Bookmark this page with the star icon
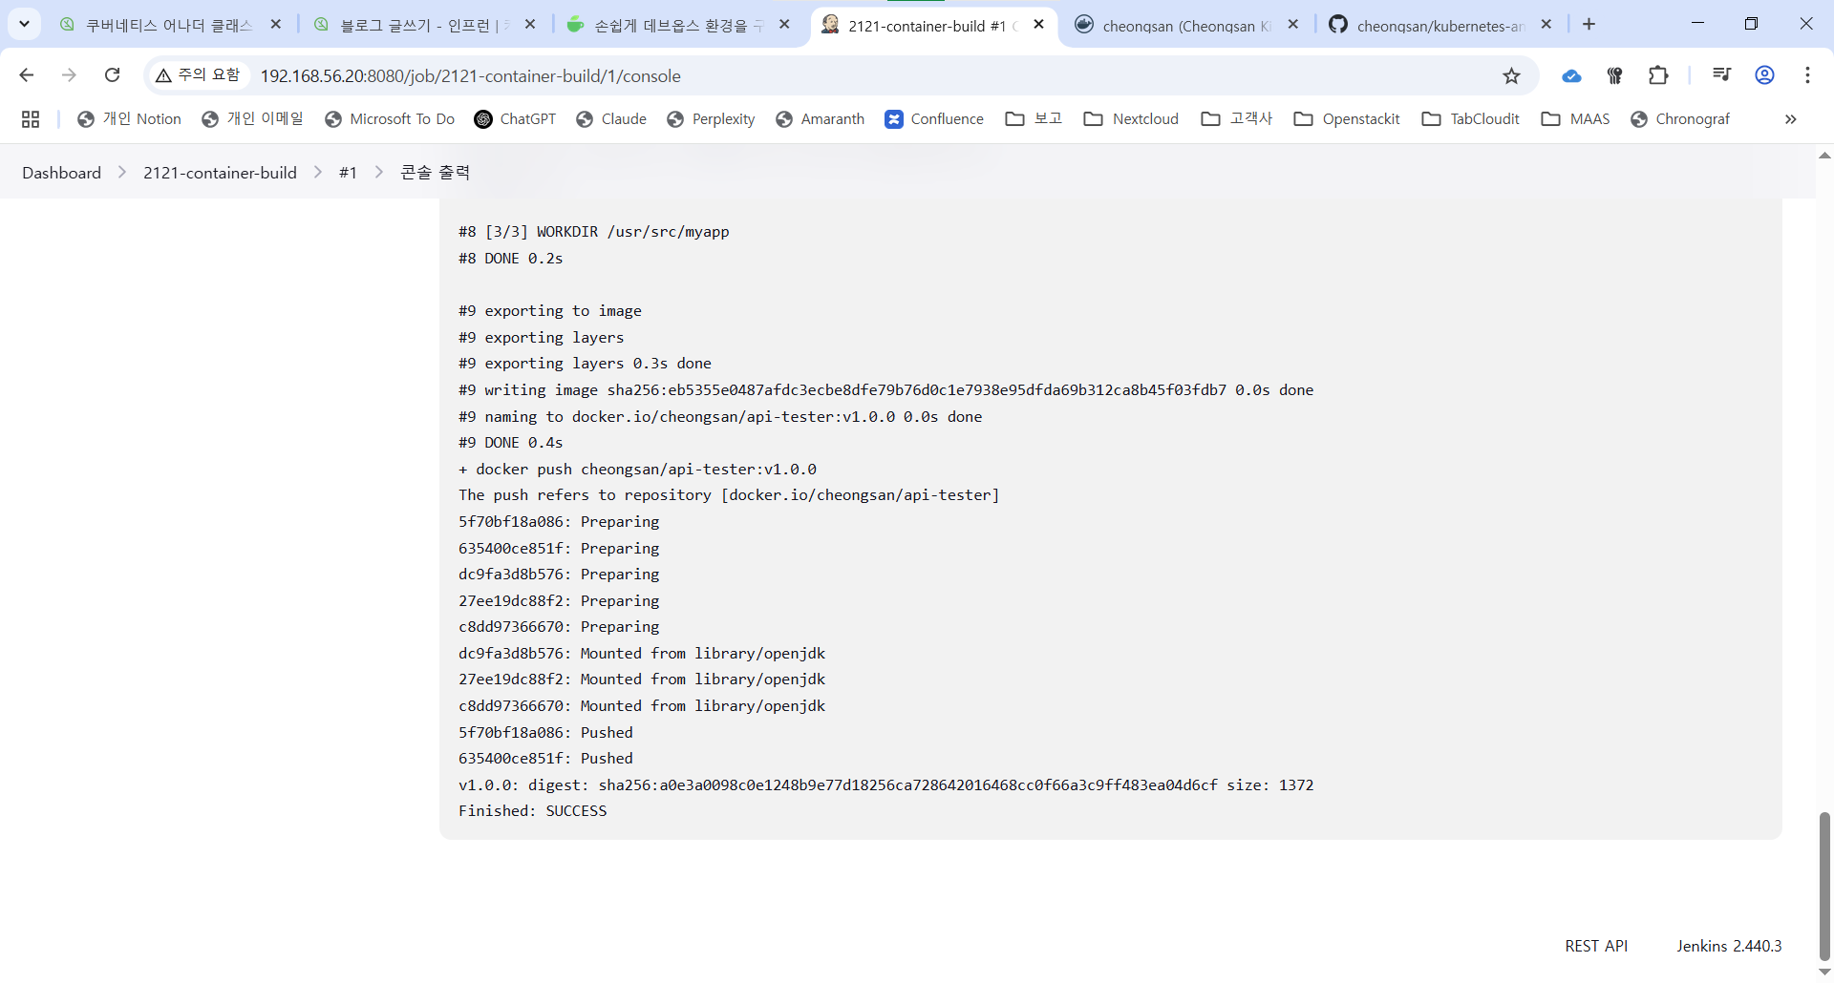Image resolution: width=1834 pixels, height=983 pixels. click(x=1511, y=75)
